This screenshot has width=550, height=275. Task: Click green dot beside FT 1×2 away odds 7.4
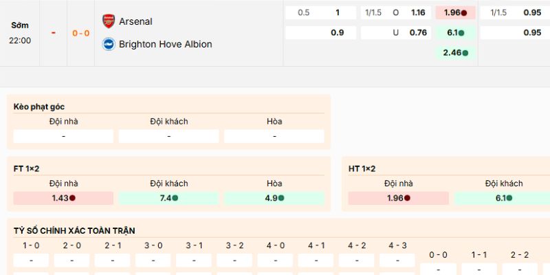175,198
